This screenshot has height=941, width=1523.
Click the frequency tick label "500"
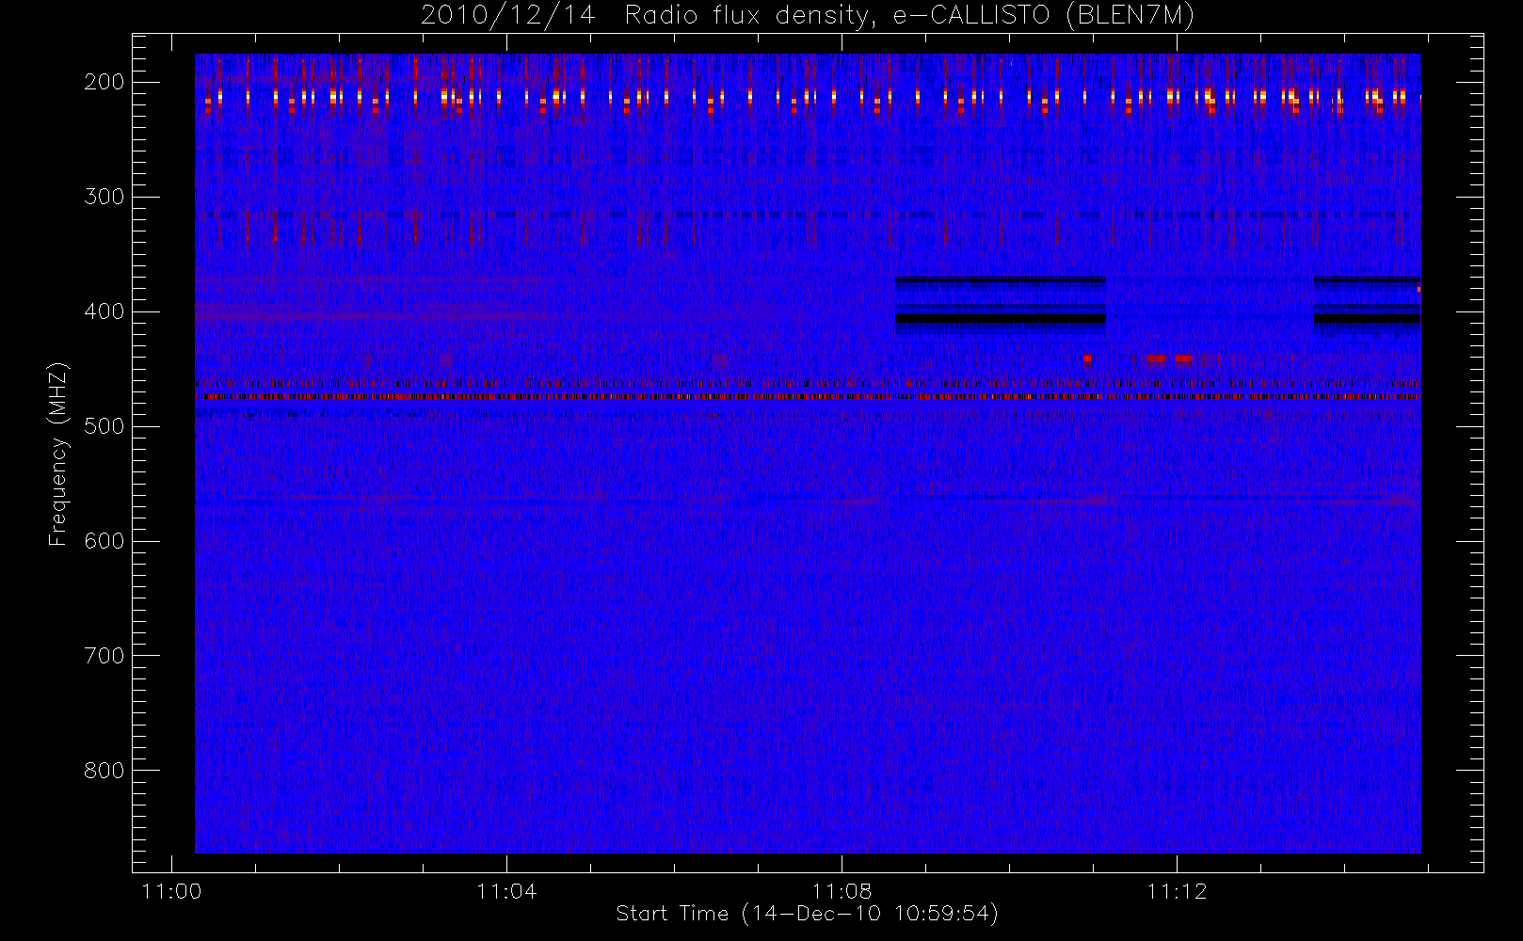[104, 426]
